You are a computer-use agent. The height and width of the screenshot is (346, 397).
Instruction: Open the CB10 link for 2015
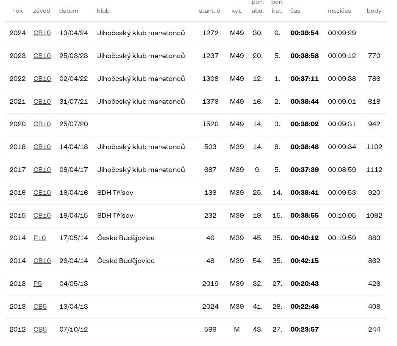pos(42,216)
